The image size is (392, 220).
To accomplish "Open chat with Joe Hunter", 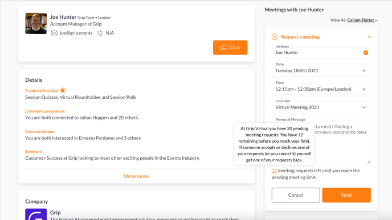I will pyautogui.click(x=230, y=47).
